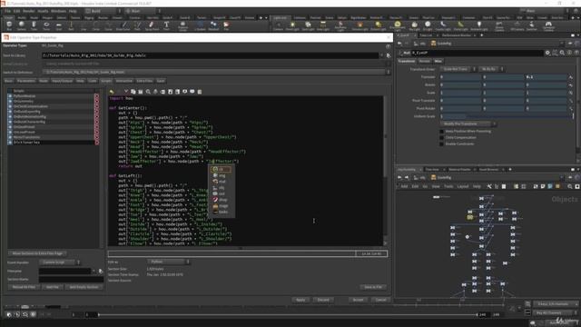Screen dimensions: 581x327
Task: Click the undo arrow in script editor toolbar
Action: (x=112, y=92)
